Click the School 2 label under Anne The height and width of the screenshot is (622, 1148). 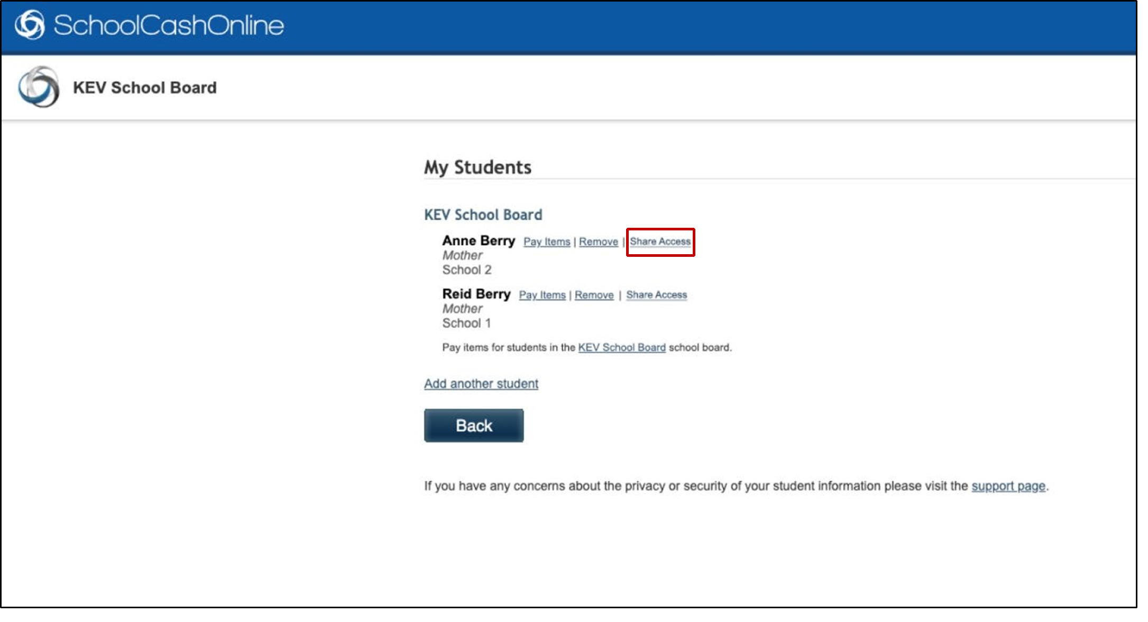coord(466,270)
